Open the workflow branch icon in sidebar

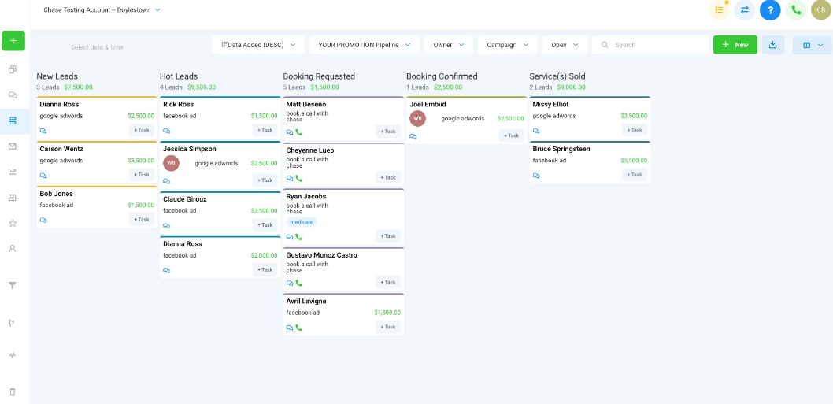[12, 323]
